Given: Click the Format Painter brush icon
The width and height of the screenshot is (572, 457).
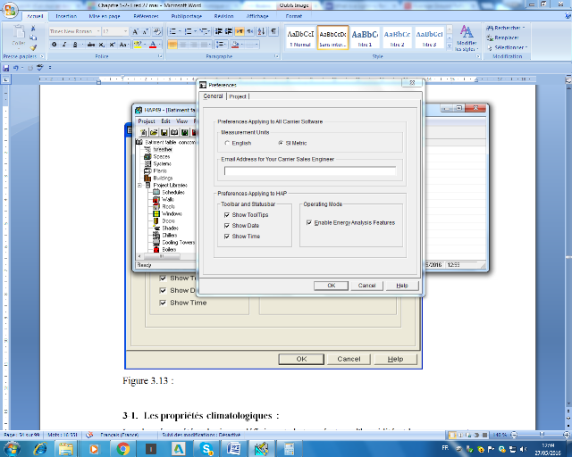Looking at the screenshot, I should (x=33, y=47).
